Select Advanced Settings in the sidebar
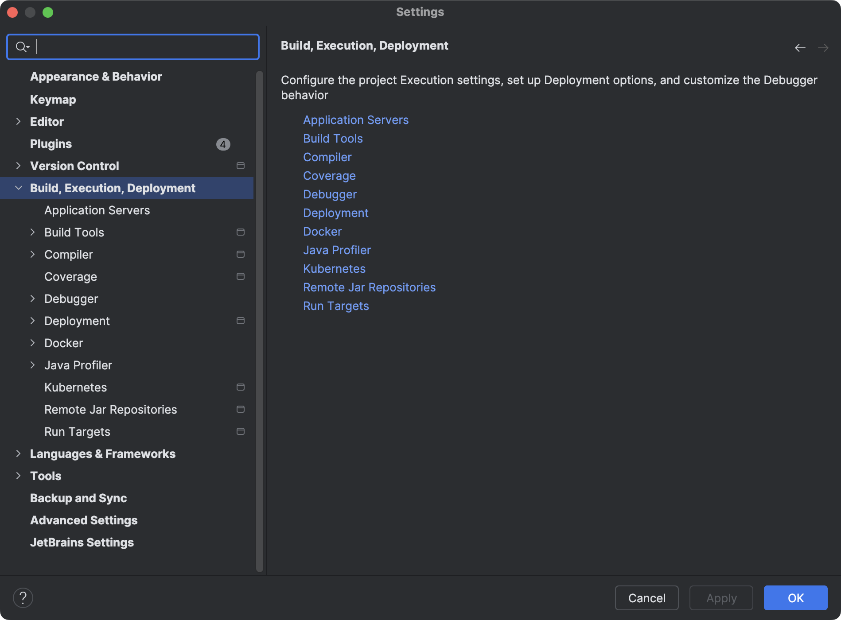This screenshot has height=620, width=841. 83,520
